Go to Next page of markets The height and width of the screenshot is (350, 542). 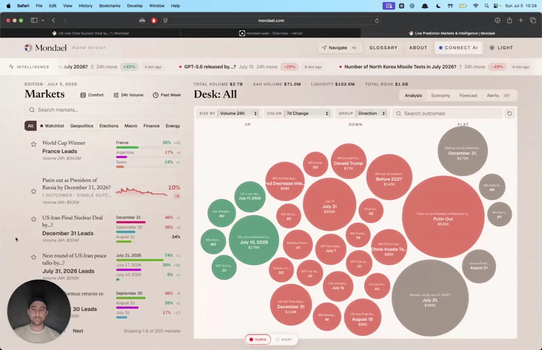pyautogui.click(x=78, y=331)
